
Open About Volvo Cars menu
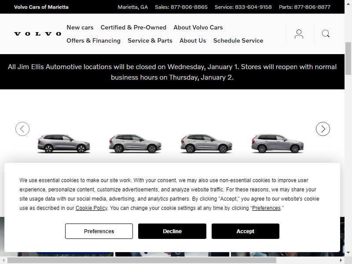pos(198,27)
